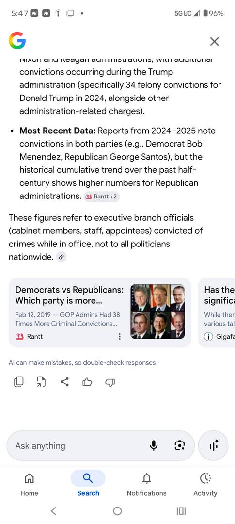The height and width of the screenshot is (524, 235).
Task: Open the 'Democrats vs Republicans' article card
Action: [x=100, y=312]
